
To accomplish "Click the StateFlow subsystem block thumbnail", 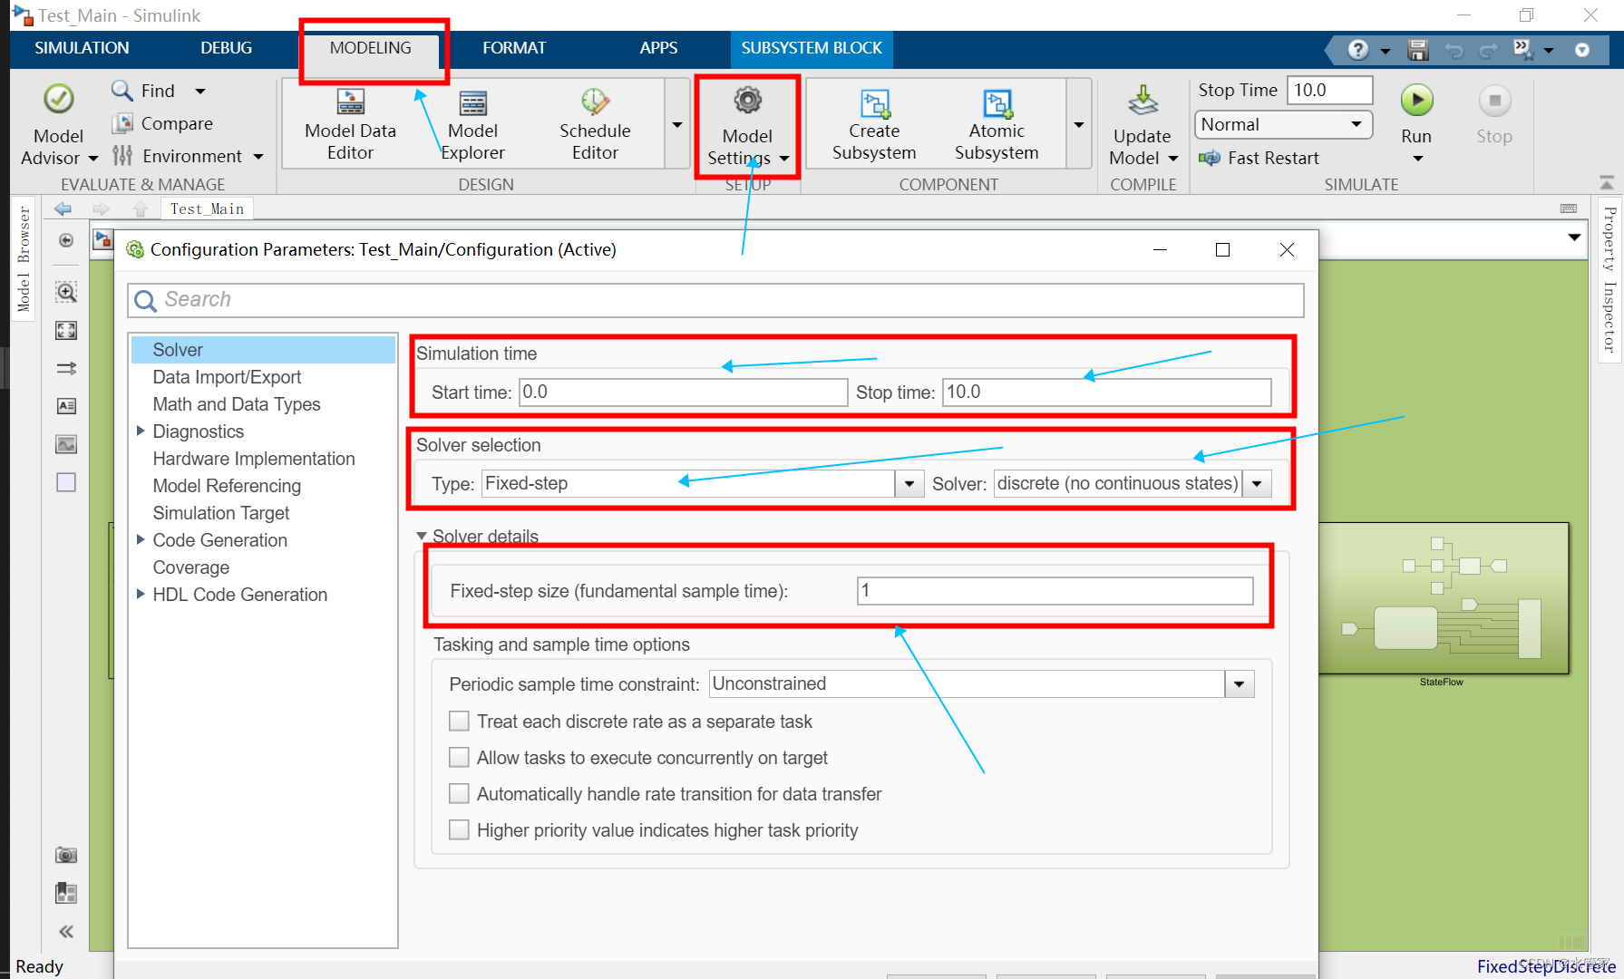I will click(1442, 598).
